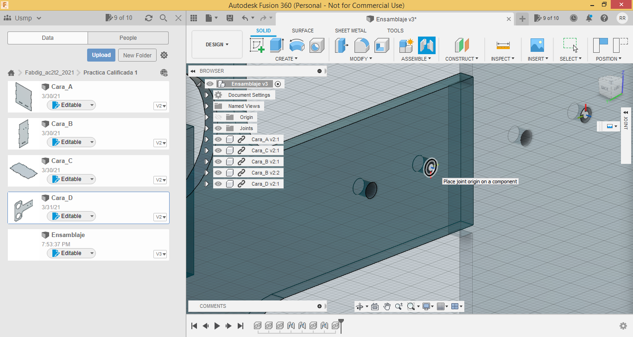Open data panel settings gear
This screenshot has height=337, width=633.
164,55
